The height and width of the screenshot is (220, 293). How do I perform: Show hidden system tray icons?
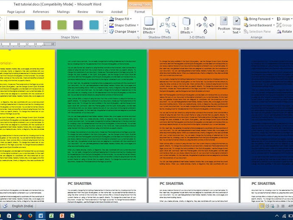tap(277, 216)
